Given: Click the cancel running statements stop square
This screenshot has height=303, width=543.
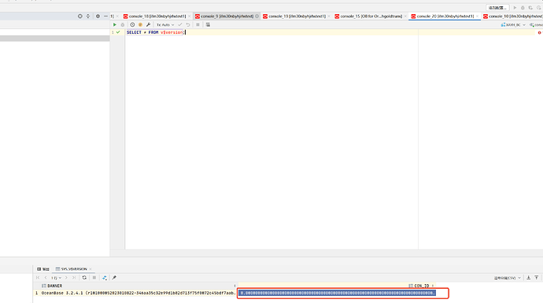Looking at the screenshot, I should (x=198, y=25).
